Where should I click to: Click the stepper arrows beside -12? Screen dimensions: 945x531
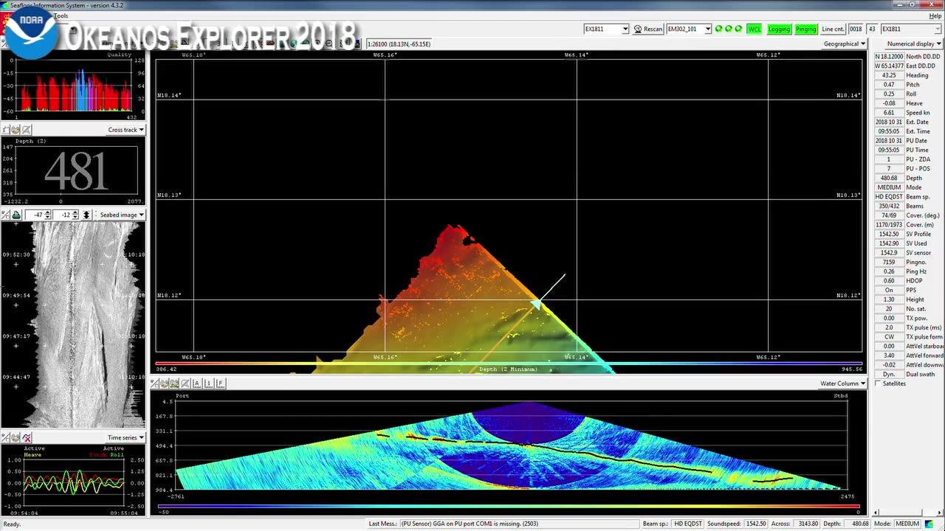coord(75,215)
